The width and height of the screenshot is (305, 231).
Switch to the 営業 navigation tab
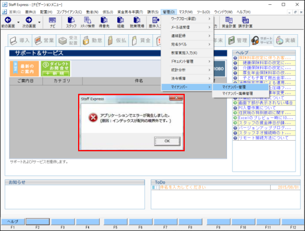click(x=44, y=41)
